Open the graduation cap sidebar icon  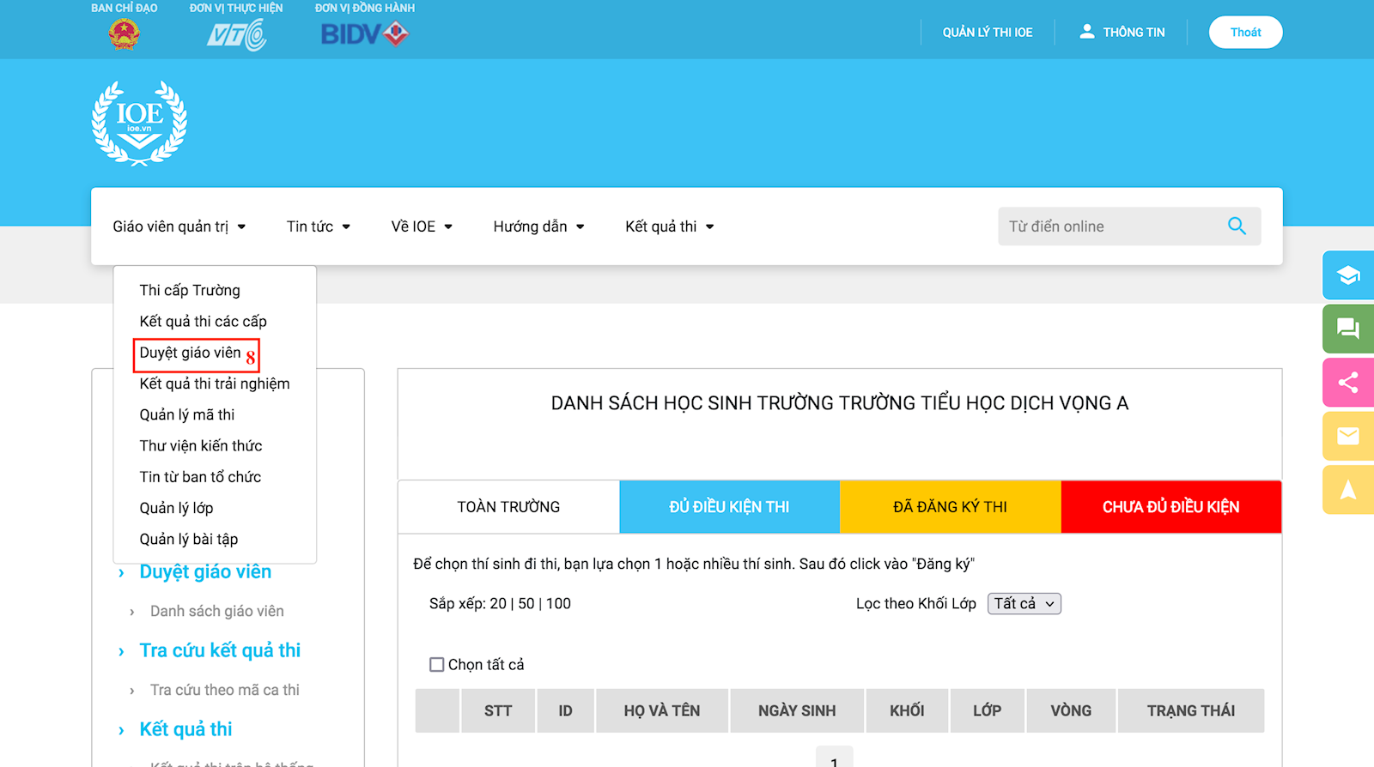click(x=1347, y=275)
